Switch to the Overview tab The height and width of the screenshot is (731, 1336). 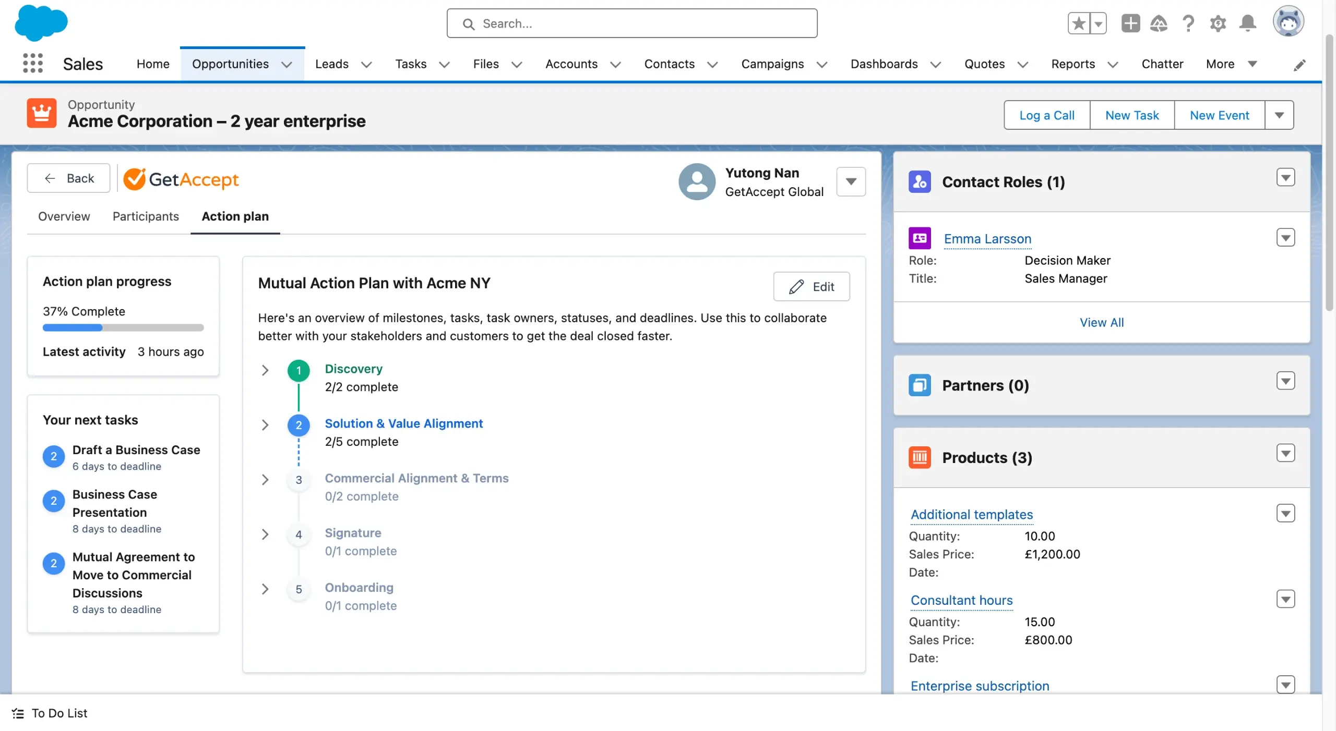pos(64,216)
